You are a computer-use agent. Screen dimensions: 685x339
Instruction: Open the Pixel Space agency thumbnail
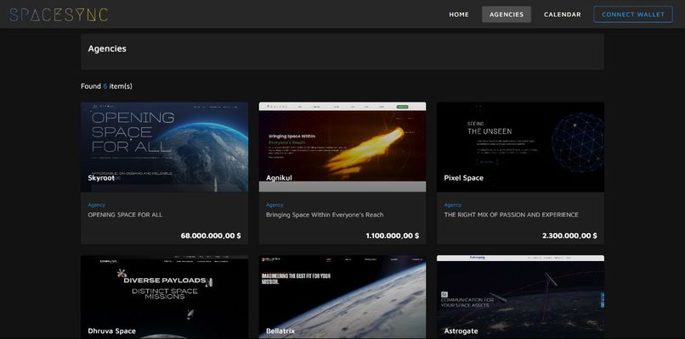pos(520,147)
